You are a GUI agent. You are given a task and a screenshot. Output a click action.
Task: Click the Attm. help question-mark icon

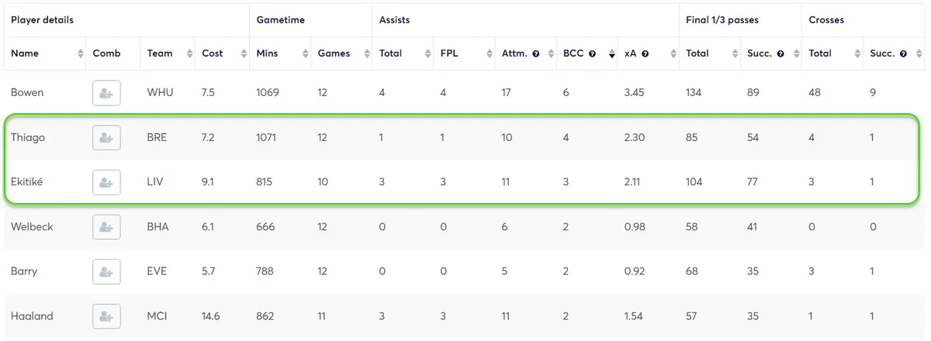click(536, 54)
